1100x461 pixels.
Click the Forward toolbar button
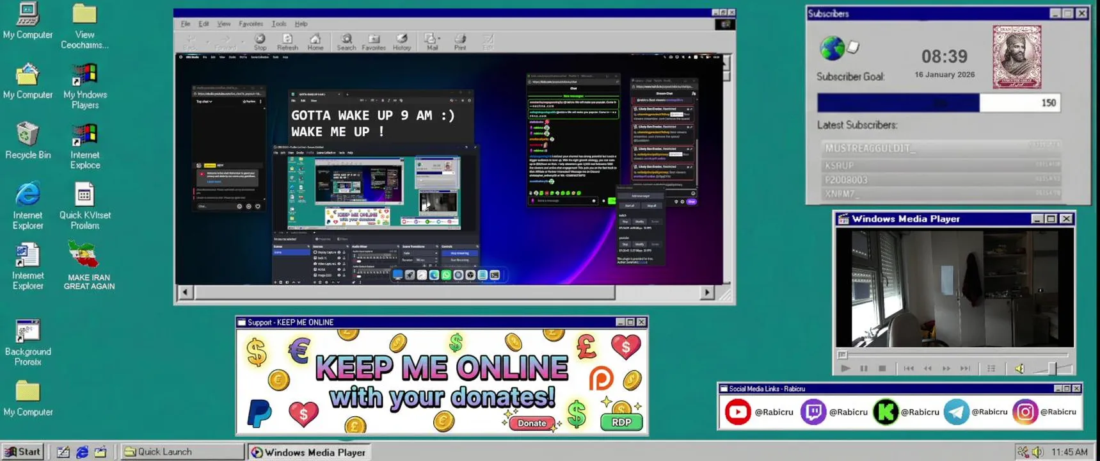[225, 42]
